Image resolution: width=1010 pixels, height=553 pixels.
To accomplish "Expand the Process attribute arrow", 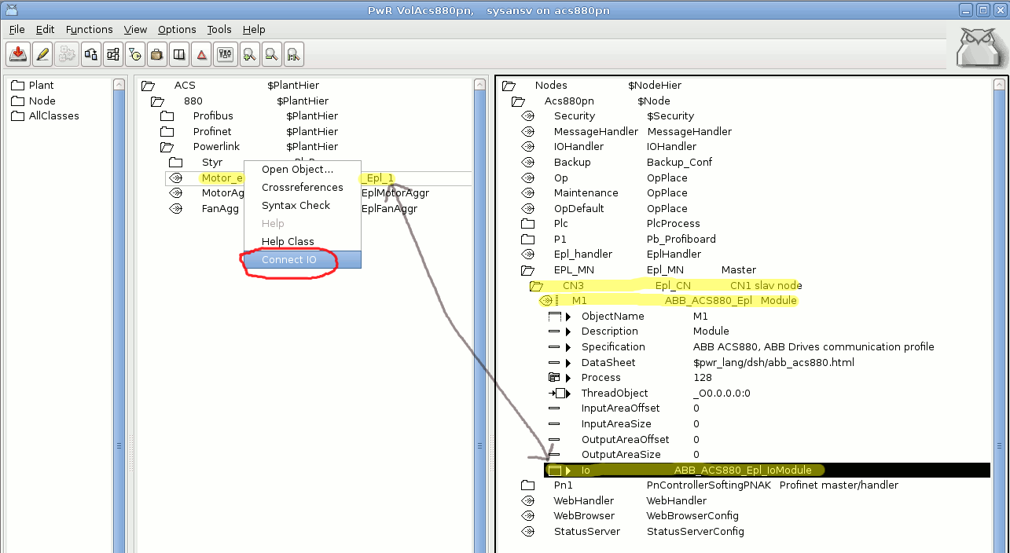I will point(568,378).
